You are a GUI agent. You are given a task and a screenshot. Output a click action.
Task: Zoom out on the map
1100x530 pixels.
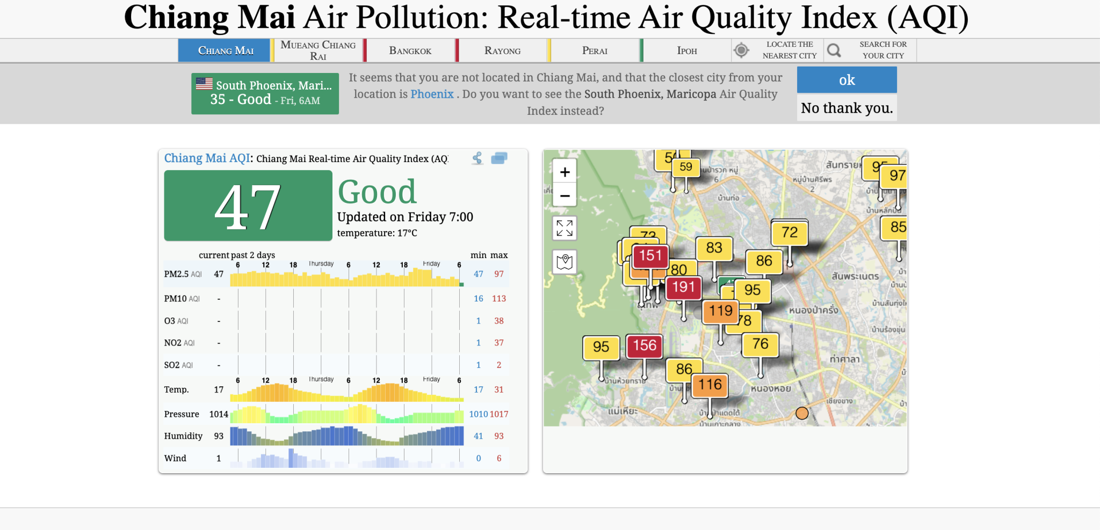565,195
